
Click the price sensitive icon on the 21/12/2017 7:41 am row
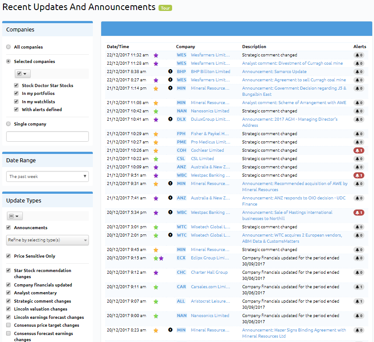click(170, 198)
